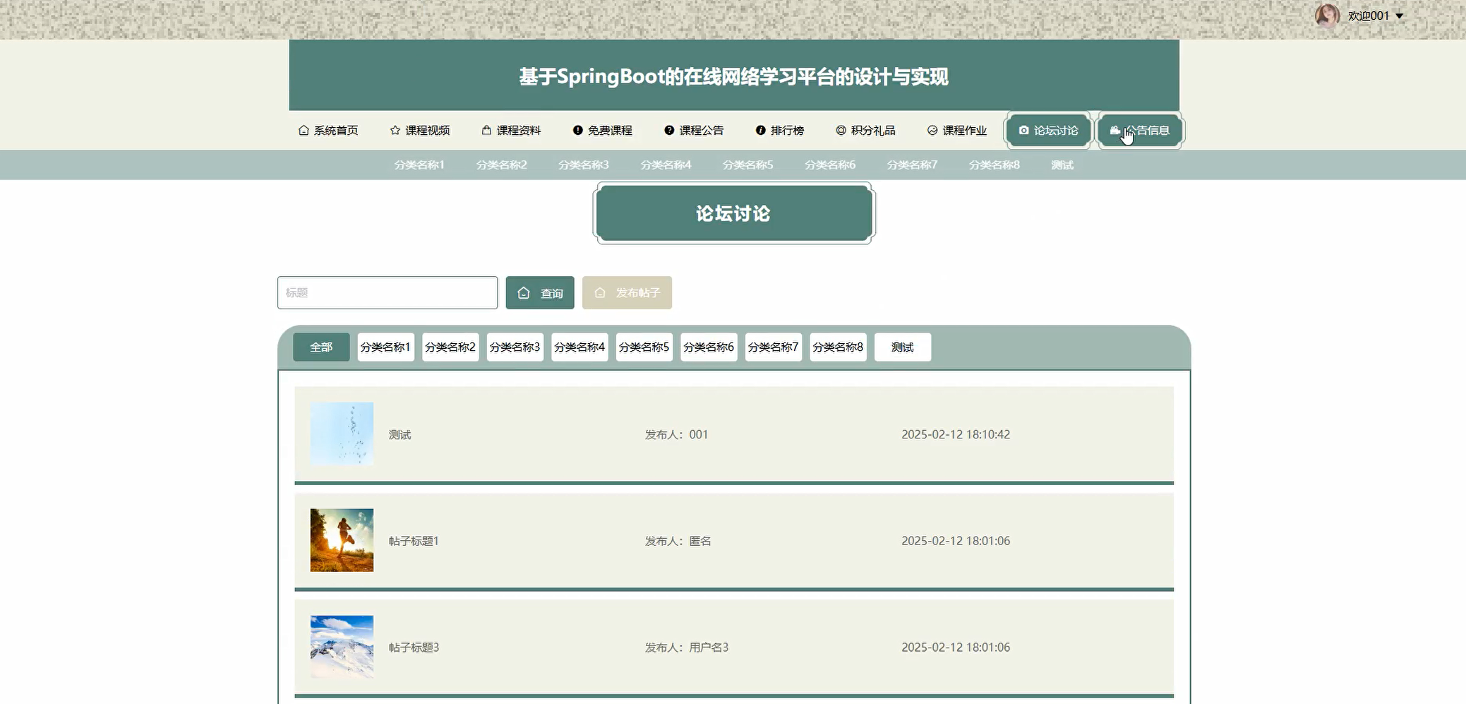Select the 分类名称4 filter tab
The image size is (1466, 704).
tap(579, 347)
